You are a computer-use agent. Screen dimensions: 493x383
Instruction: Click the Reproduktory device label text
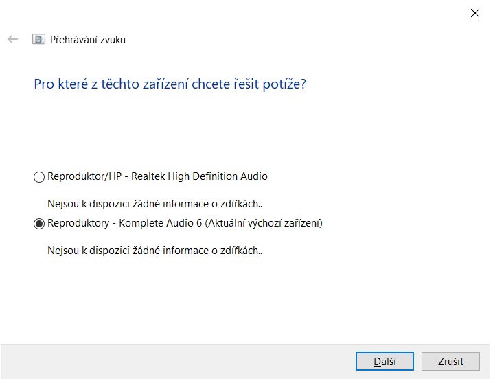(x=185, y=223)
